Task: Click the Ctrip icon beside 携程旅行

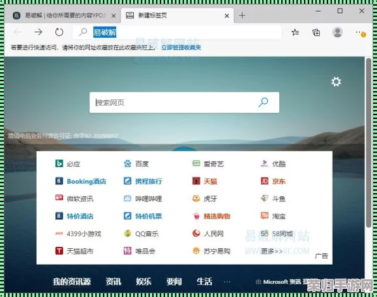Action: [128, 181]
